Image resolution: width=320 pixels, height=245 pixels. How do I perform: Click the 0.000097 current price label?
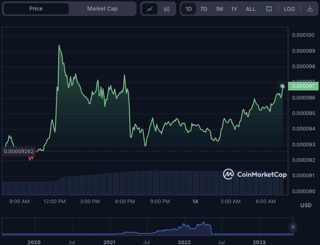[x=303, y=86]
